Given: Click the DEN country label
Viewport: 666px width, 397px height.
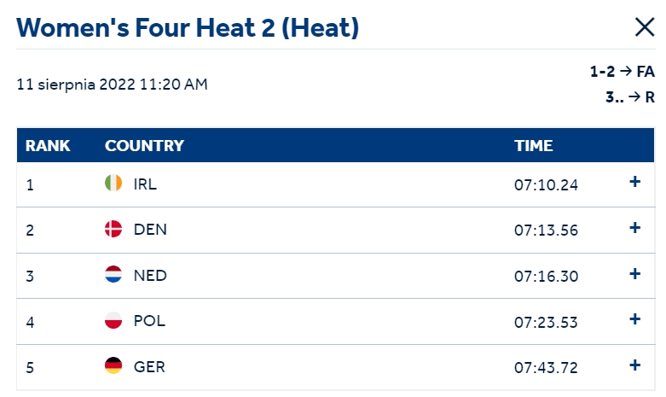Looking at the screenshot, I should pos(150,230).
